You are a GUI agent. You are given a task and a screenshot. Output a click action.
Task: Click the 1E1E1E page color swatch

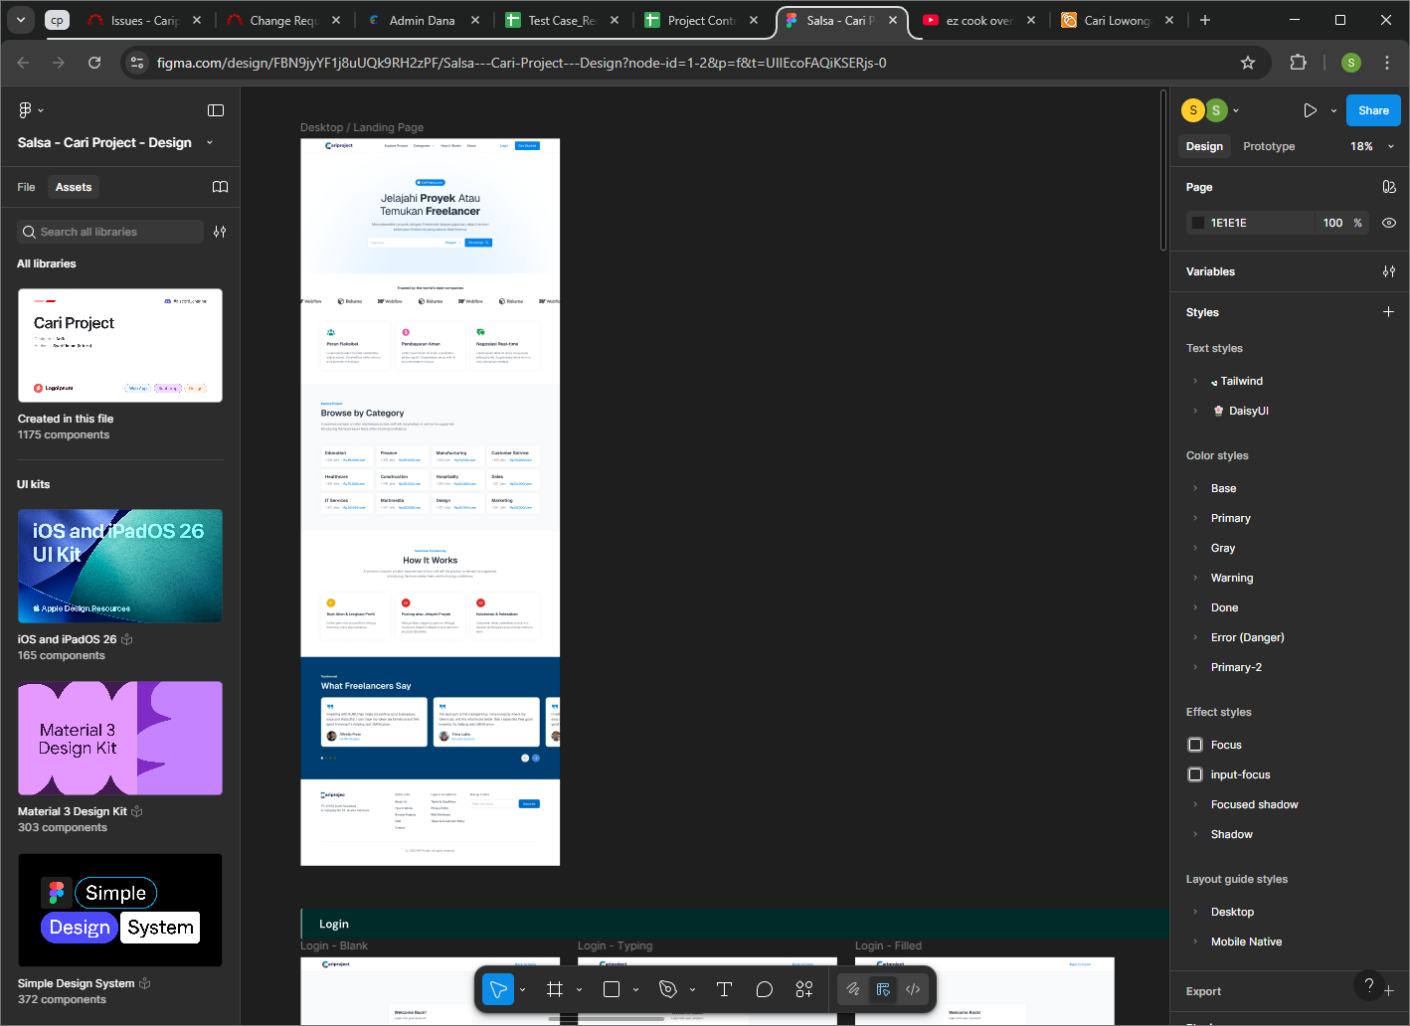pos(1198,223)
